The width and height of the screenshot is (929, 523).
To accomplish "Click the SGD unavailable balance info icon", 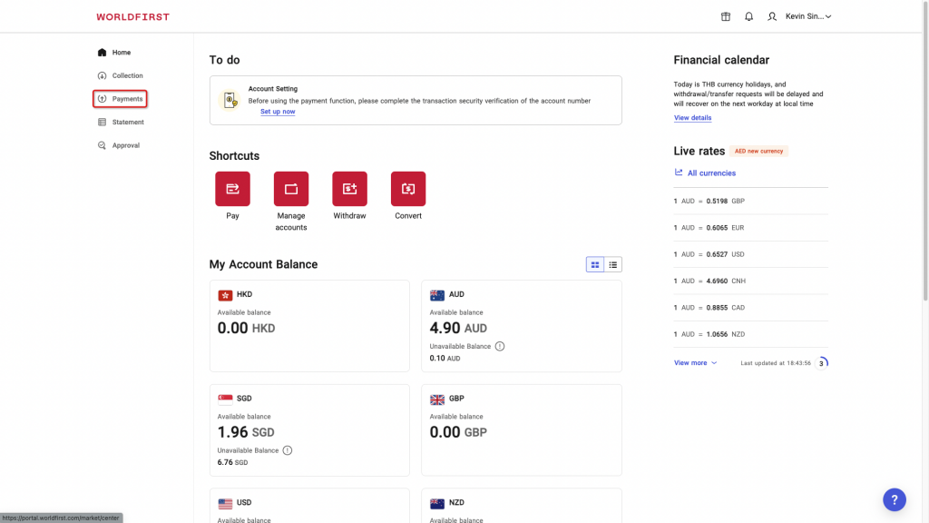I will click(x=288, y=450).
